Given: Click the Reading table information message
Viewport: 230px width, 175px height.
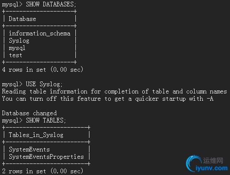Looking at the screenshot, I should (x=115, y=91).
